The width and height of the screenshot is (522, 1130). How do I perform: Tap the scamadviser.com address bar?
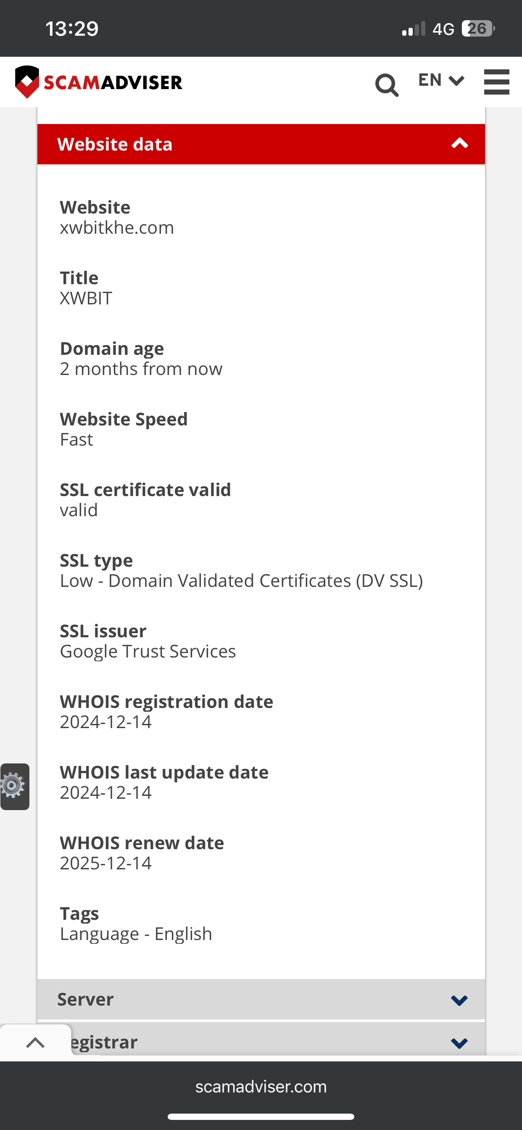point(261,1087)
